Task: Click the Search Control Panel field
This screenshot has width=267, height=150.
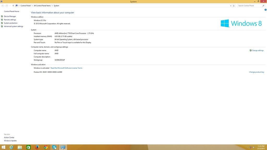Action: pos(249,5)
